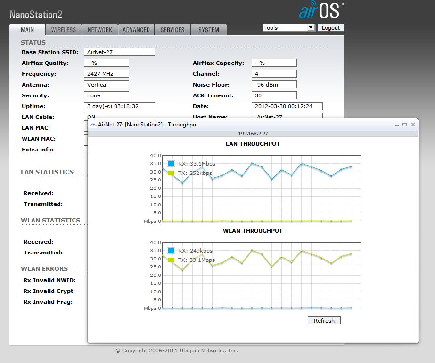
Task: Click the Throughput window title text
Action: pos(148,125)
